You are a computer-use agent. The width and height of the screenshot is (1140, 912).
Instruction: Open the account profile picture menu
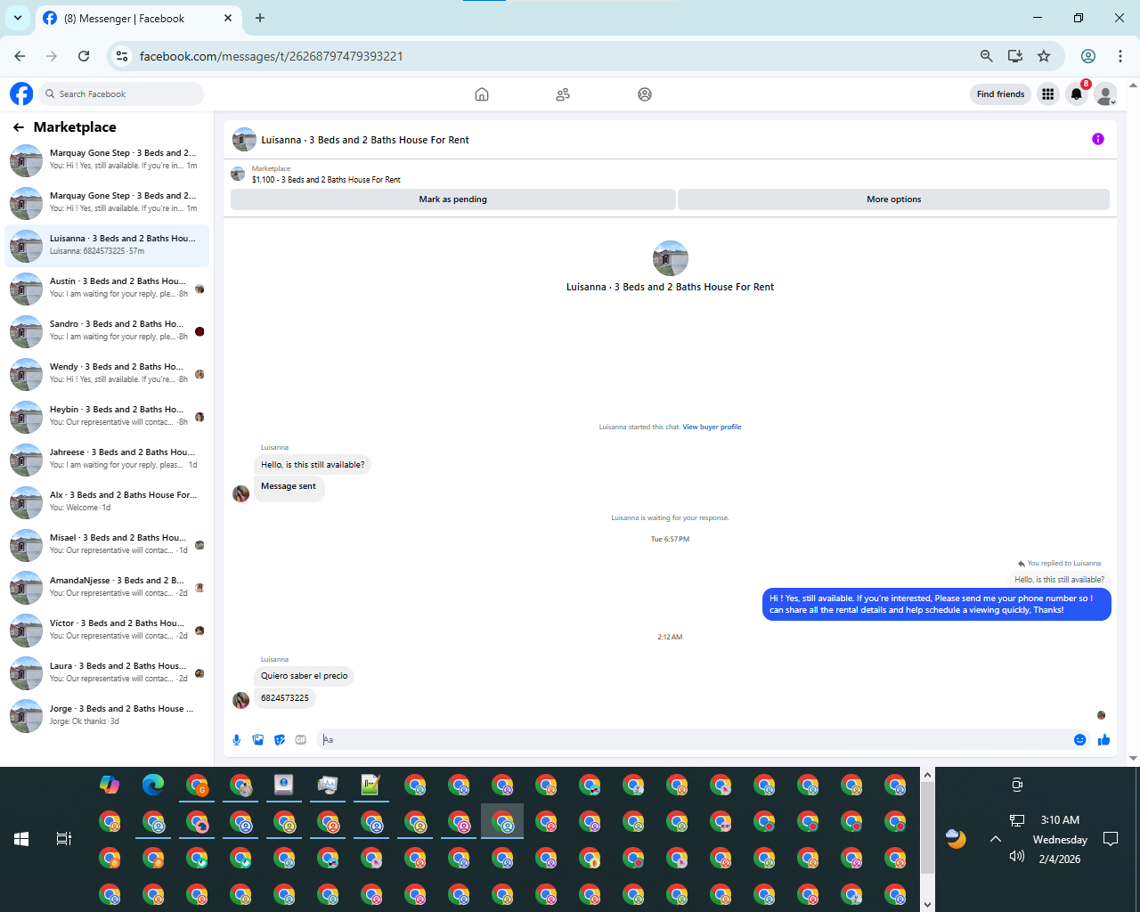pos(1105,94)
